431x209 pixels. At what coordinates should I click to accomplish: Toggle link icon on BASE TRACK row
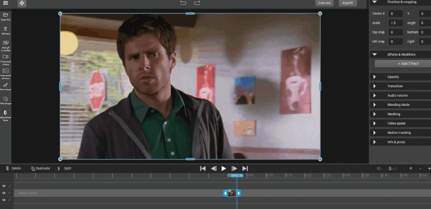click(x=9, y=193)
